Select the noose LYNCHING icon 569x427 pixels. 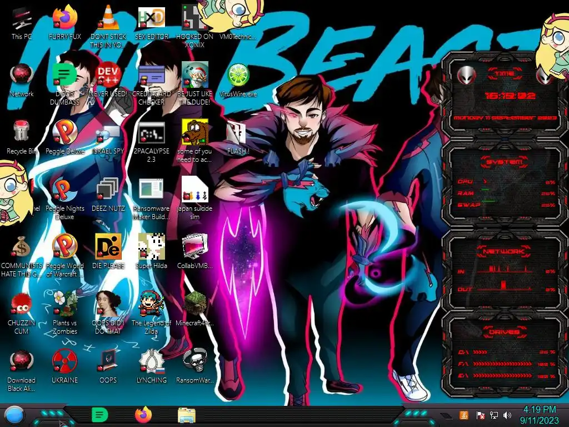coord(152,367)
